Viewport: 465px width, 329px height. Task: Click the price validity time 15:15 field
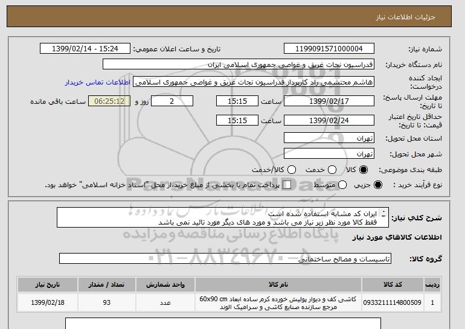coord(237,120)
